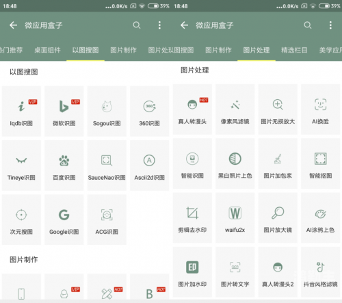Viewport: 342px width, 303px height.
Task: Open 图片加水印 watermark tool
Action: click(x=192, y=272)
